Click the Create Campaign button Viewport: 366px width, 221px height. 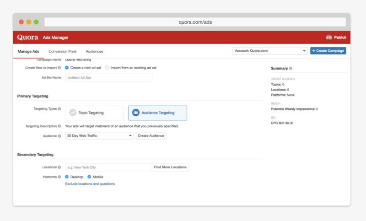click(x=328, y=51)
